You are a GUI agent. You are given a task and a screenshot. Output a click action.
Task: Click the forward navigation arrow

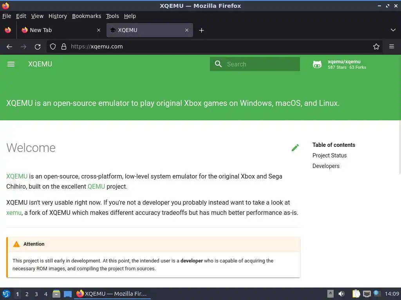click(x=23, y=47)
